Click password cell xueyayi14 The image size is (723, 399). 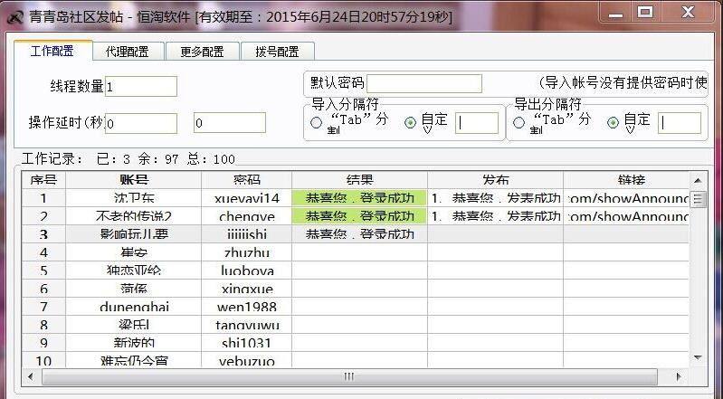pos(247,198)
